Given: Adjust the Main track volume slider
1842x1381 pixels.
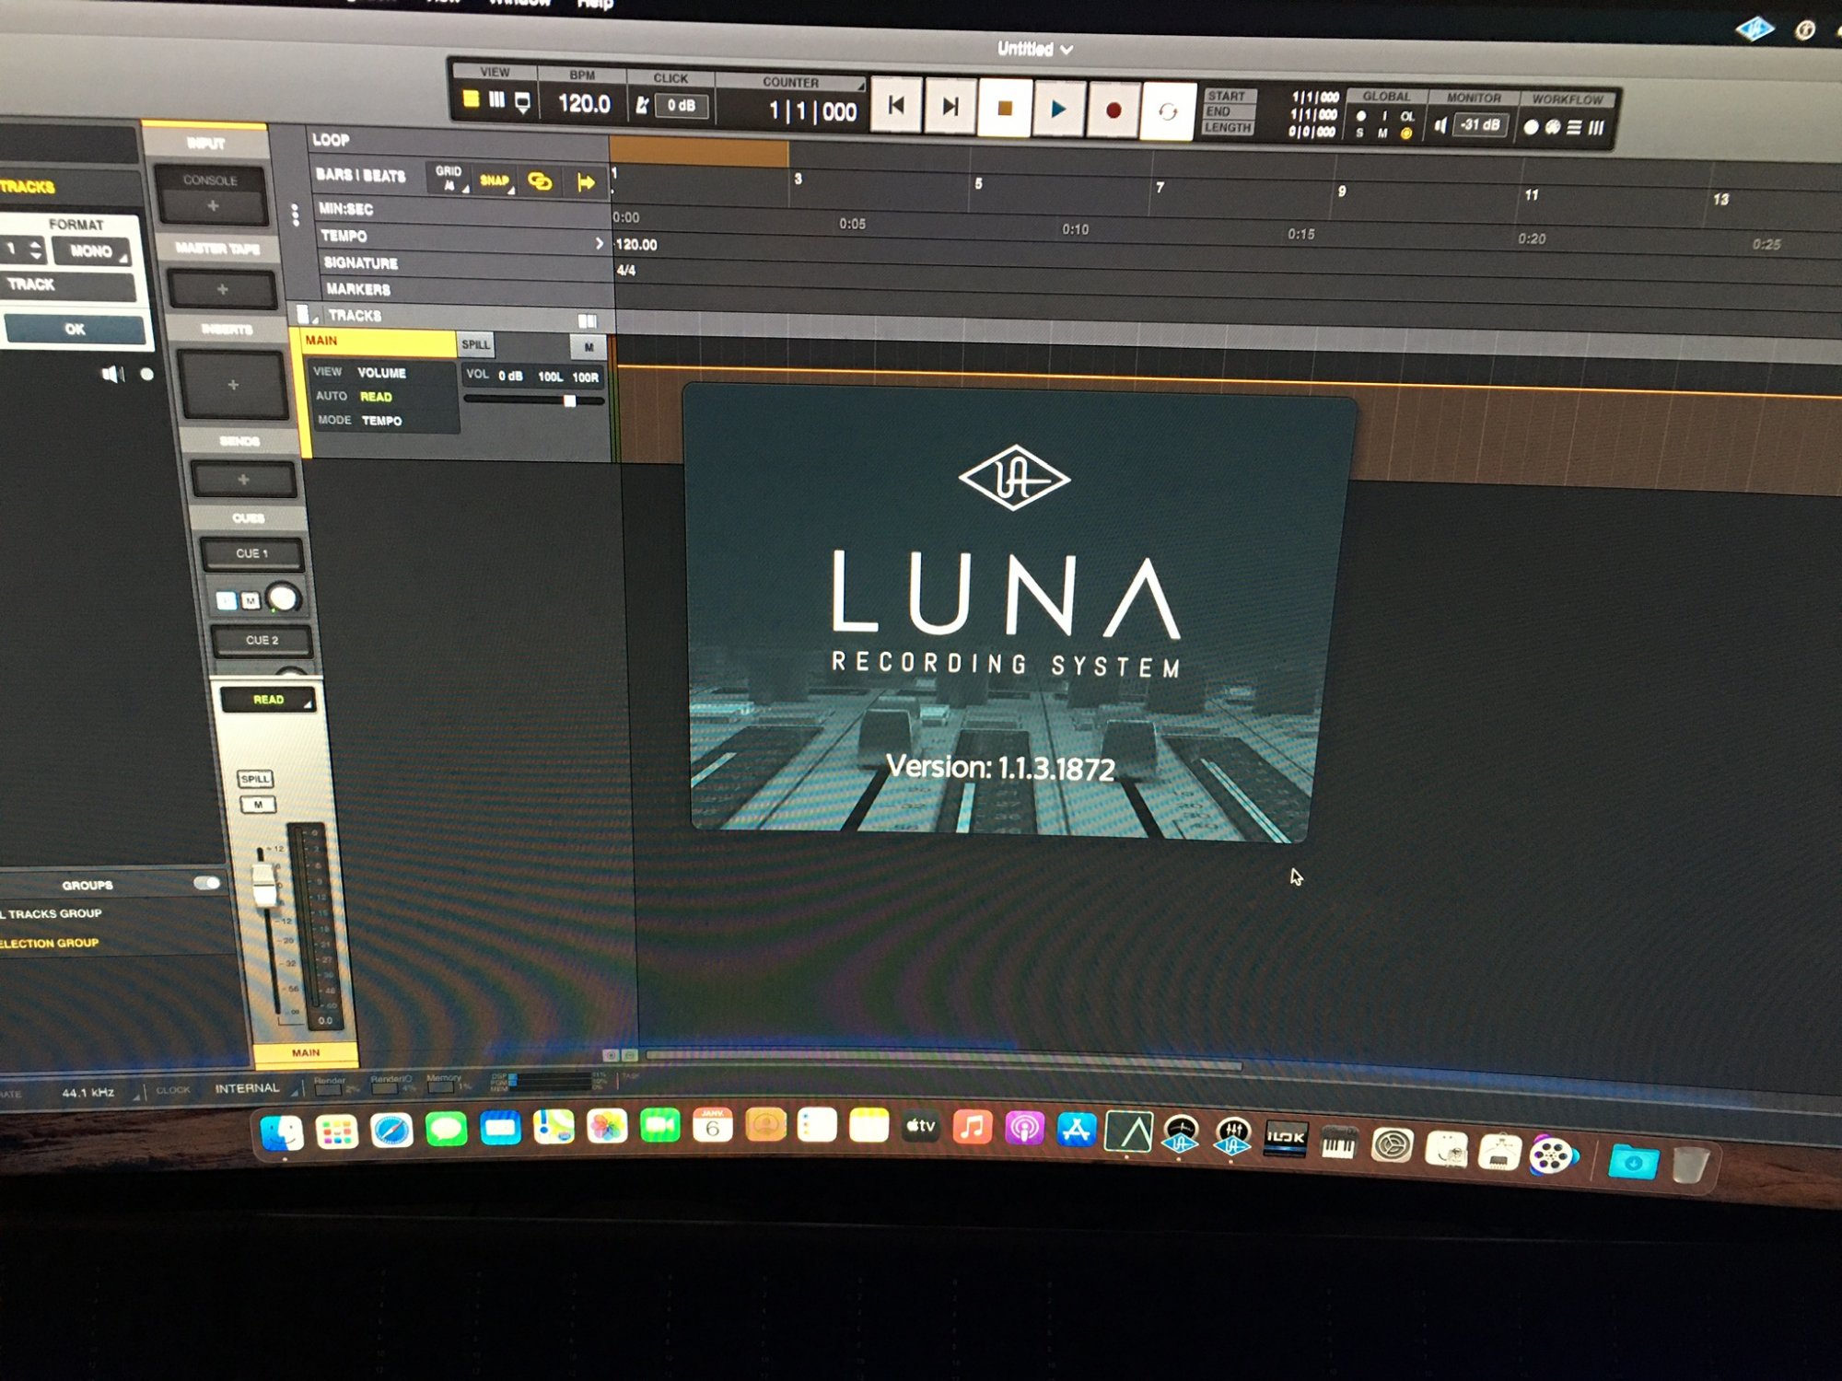Looking at the screenshot, I should pos(569,400).
